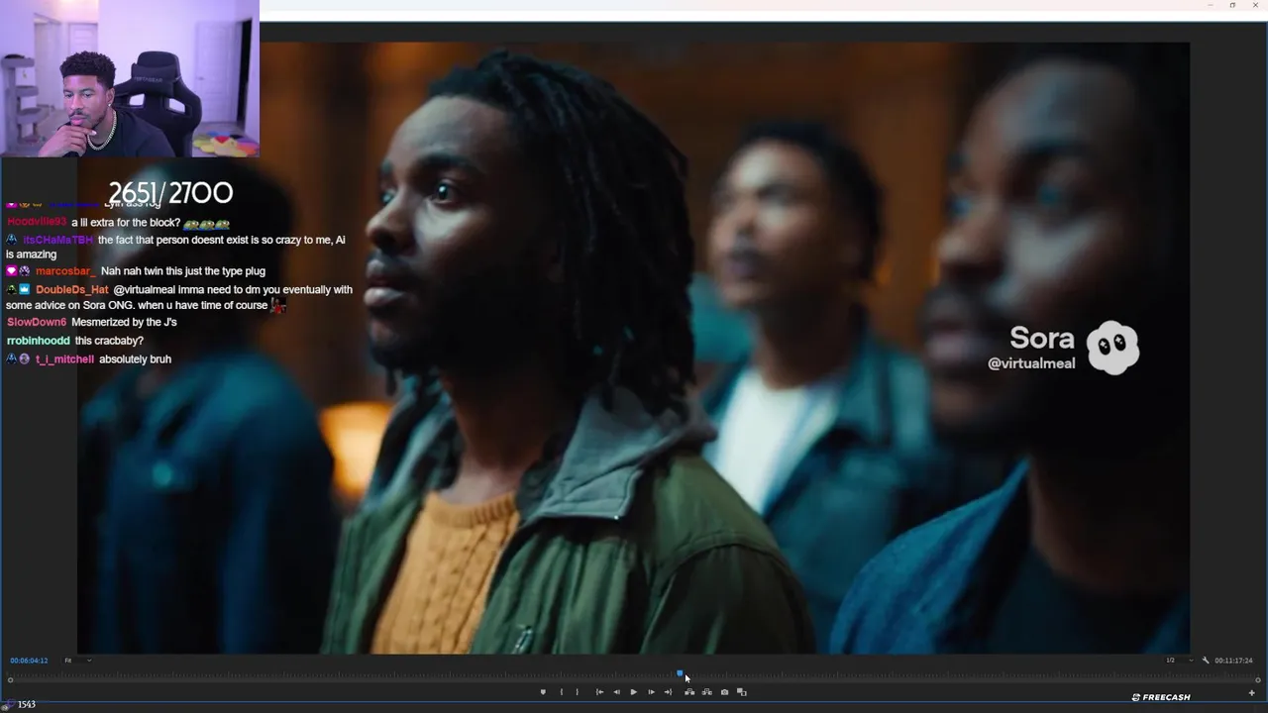The image size is (1268, 713).
Task: Click the rrobinhoodd chat username
Action: coord(39,341)
